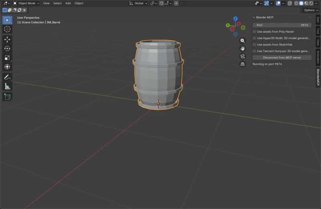
Task: Open the gizmo options dropdown arrow
Action: (272, 3)
